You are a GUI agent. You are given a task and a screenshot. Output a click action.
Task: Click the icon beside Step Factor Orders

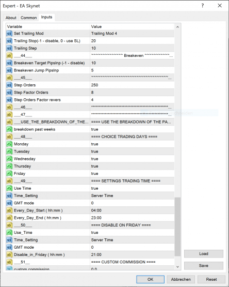pyautogui.click(x=9, y=93)
